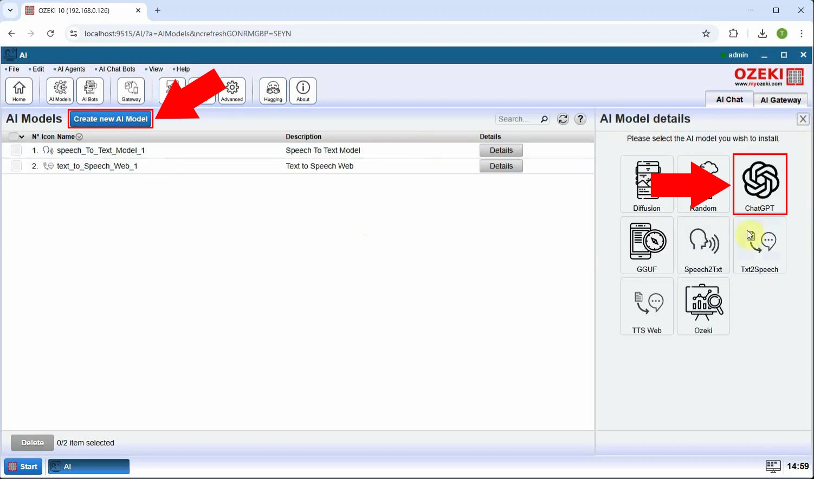Open the Hugging toolbar icon
Screen dimensions: 814x479
click(x=273, y=90)
